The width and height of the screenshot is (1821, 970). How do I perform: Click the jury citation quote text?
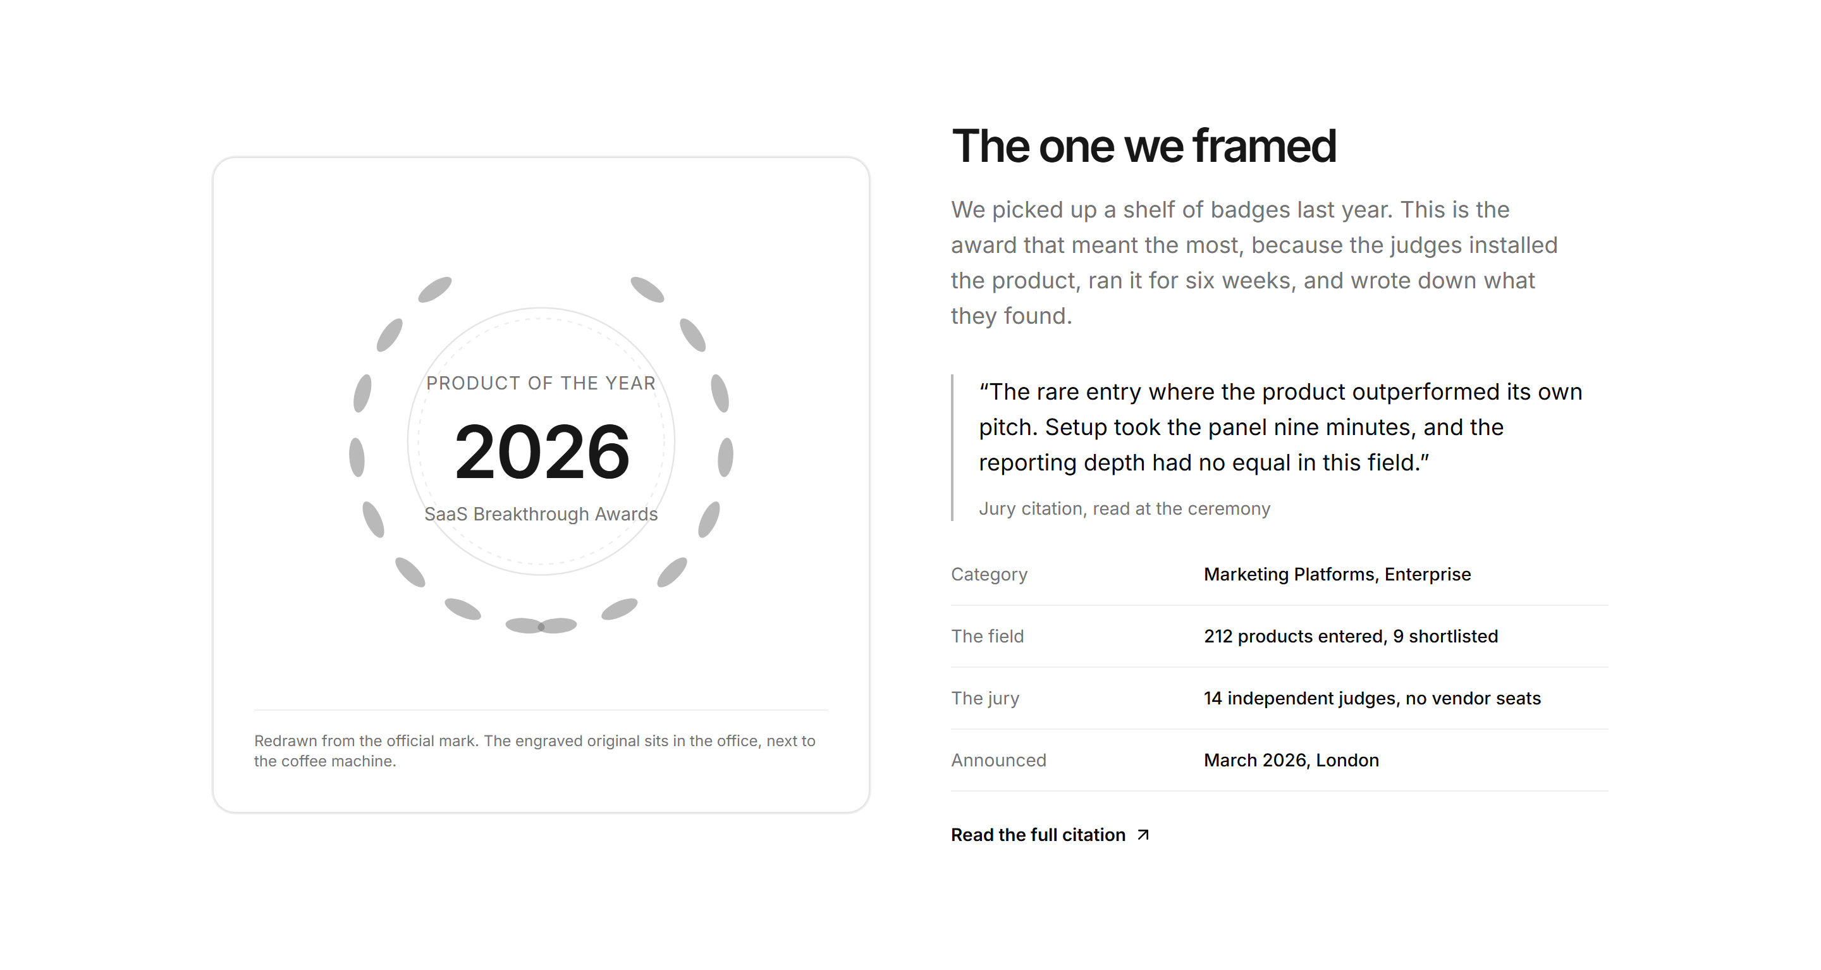(x=1280, y=427)
